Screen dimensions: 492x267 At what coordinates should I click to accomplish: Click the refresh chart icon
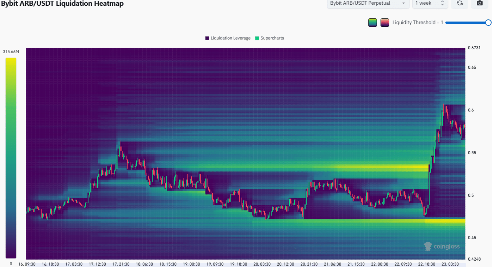tap(459, 3)
